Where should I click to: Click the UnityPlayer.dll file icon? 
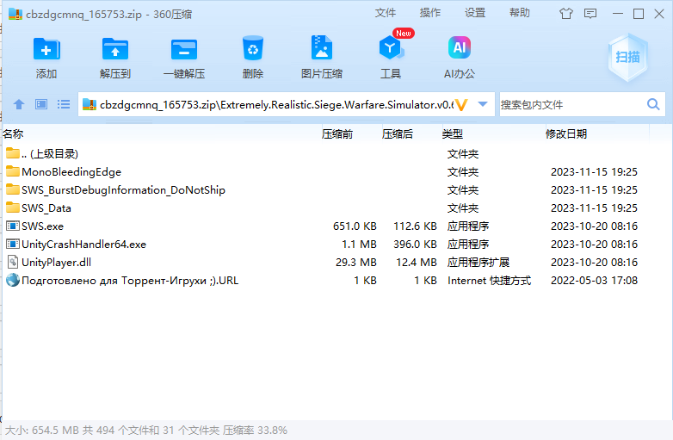click(13, 262)
